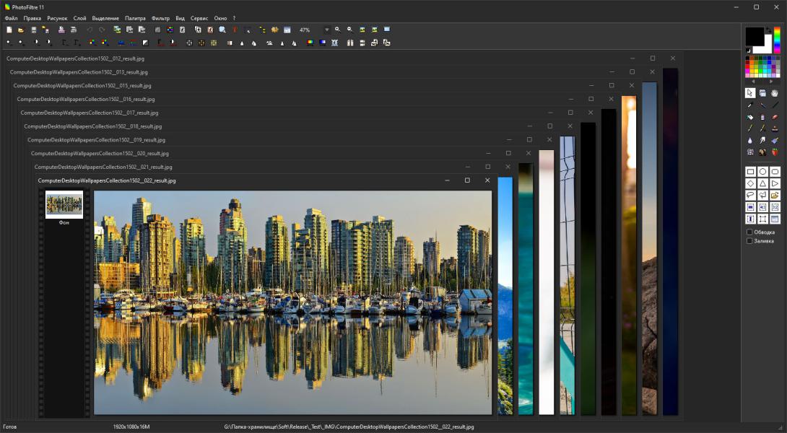Show next palette colors with right arrow

771,82
